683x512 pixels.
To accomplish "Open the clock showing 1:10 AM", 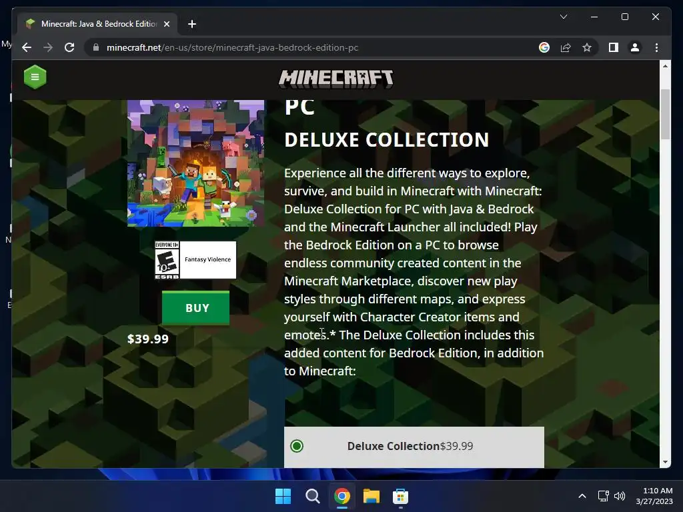I will coord(655,496).
